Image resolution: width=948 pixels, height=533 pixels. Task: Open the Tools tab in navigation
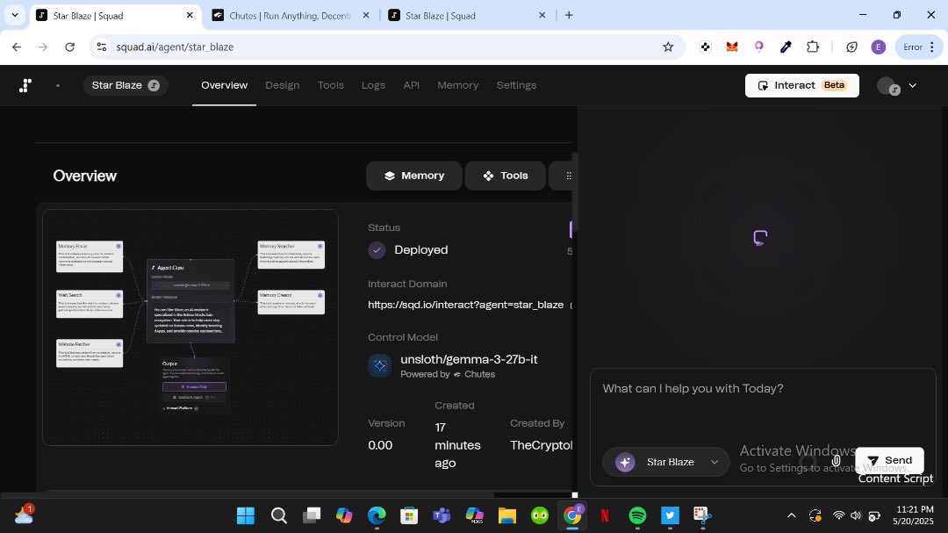pos(331,85)
